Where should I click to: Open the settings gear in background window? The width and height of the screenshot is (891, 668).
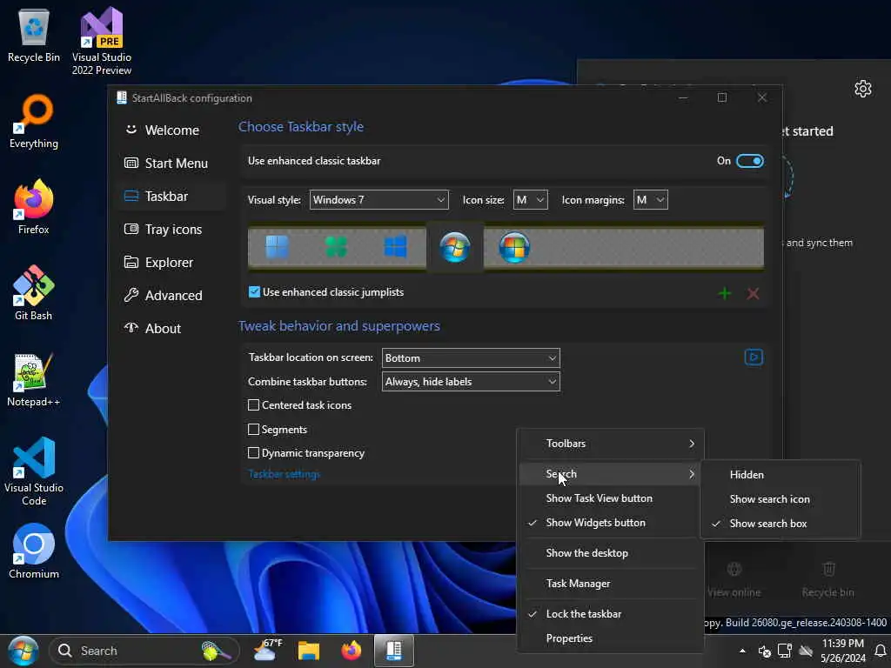point(862,89)
